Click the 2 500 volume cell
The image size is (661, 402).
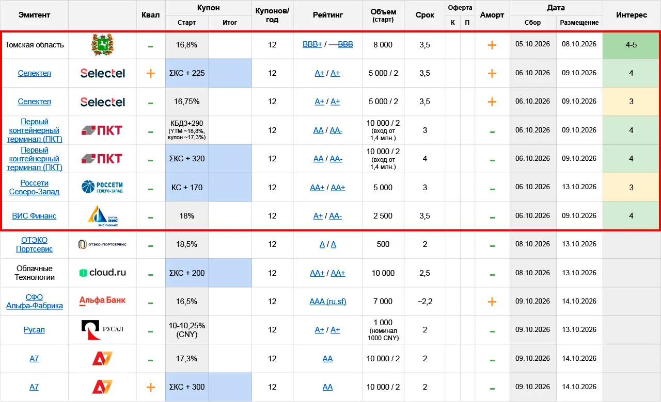pos(383,216)
